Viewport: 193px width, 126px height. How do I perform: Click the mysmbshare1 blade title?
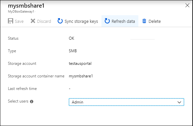click(26, 6)
